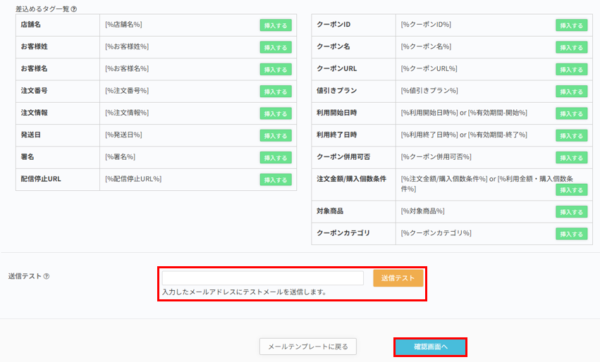Insert the 対象商品 tag

coord(571,211)
